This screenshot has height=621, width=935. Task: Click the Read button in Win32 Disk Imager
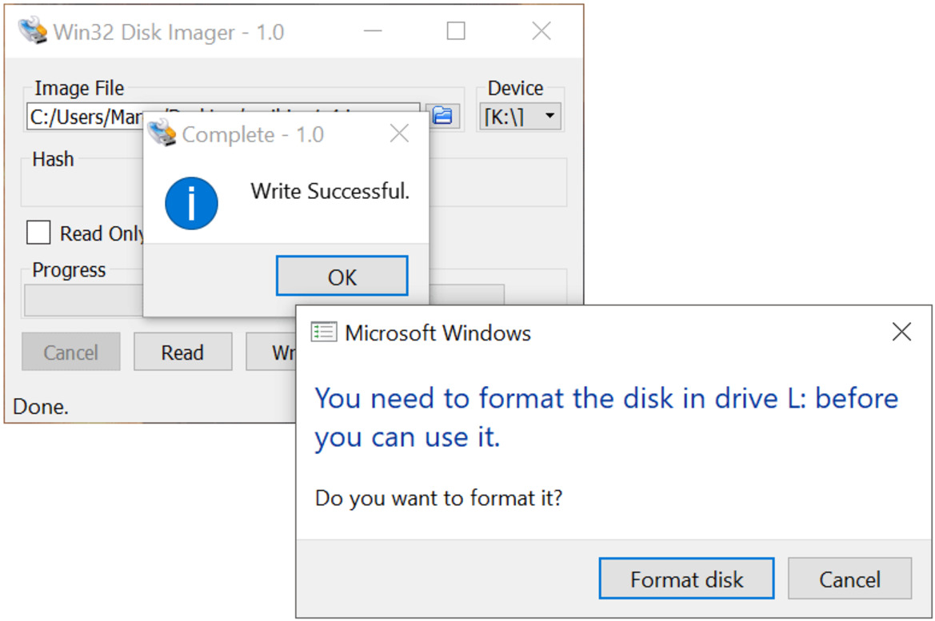coord(182,352)
